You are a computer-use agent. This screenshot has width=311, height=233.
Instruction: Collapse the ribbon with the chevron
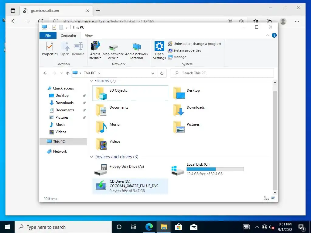pyautogui.click(x=267, y=35)
